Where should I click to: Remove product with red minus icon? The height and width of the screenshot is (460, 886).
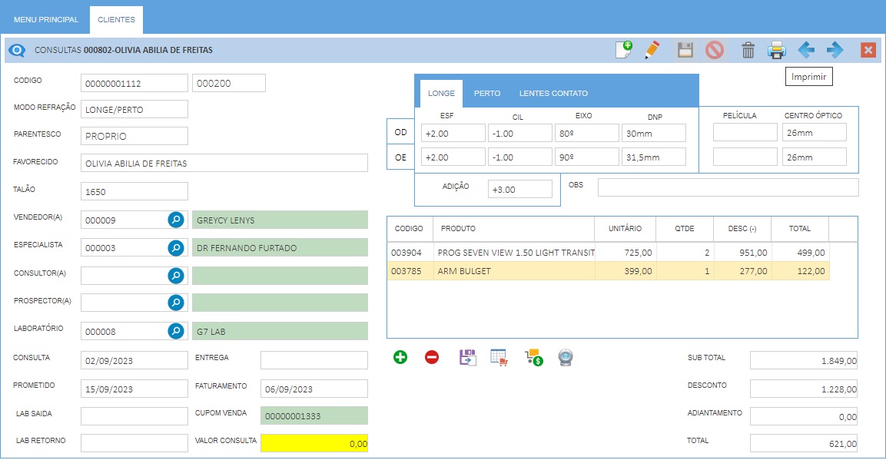click(x=432, y=357)
